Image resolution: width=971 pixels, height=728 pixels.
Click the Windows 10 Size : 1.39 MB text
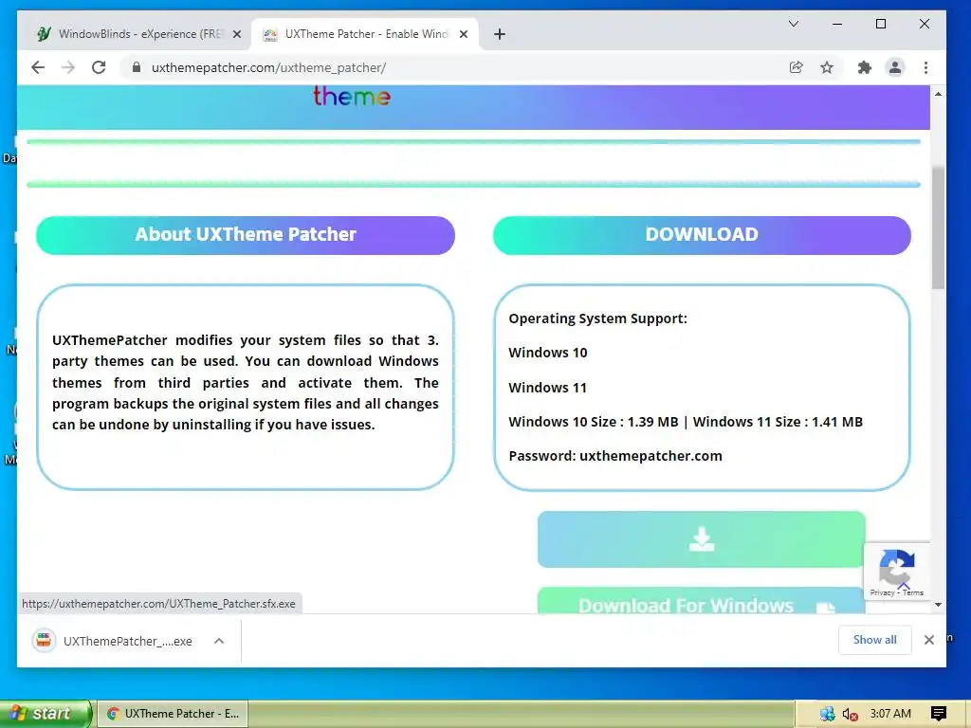pos(594,422)
